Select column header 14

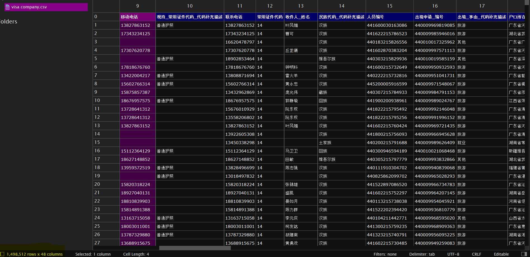(342, 6)
